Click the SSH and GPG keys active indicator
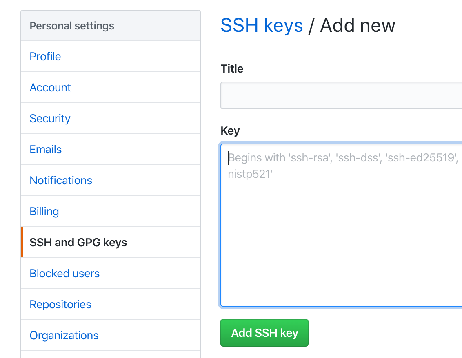This screenshot has height=358, width=462. (x=22, y=242)
